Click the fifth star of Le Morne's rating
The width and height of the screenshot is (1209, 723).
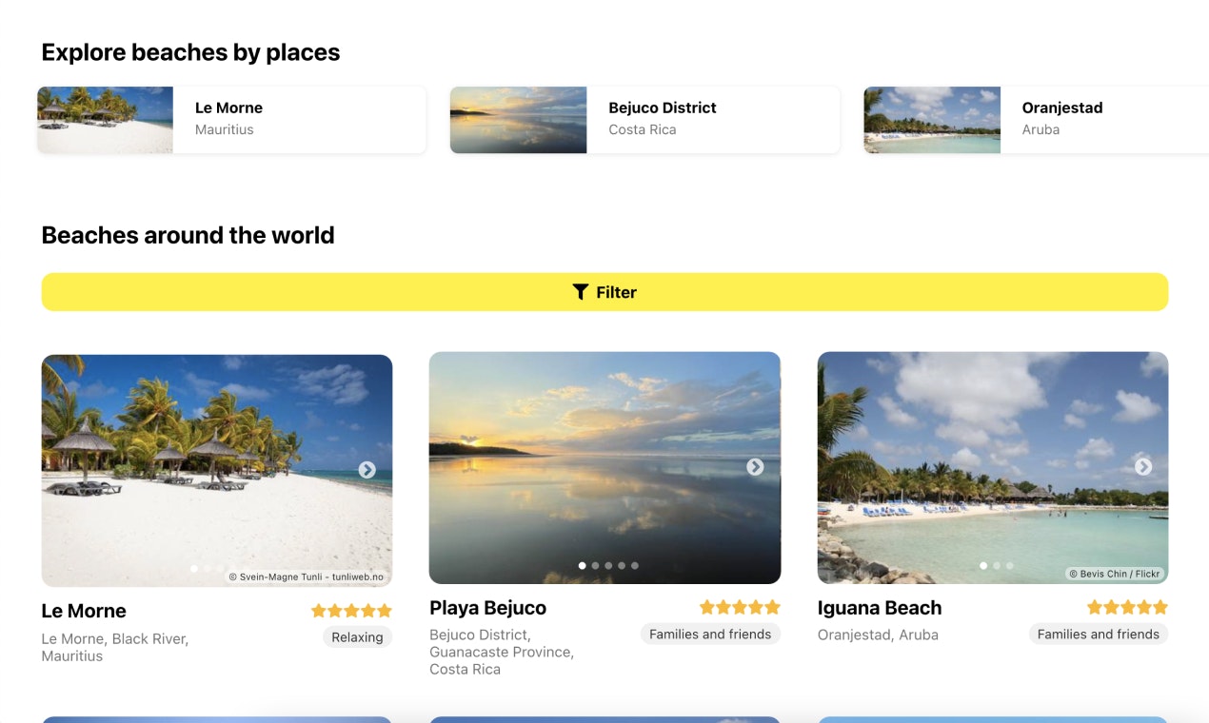coord(385,610)
